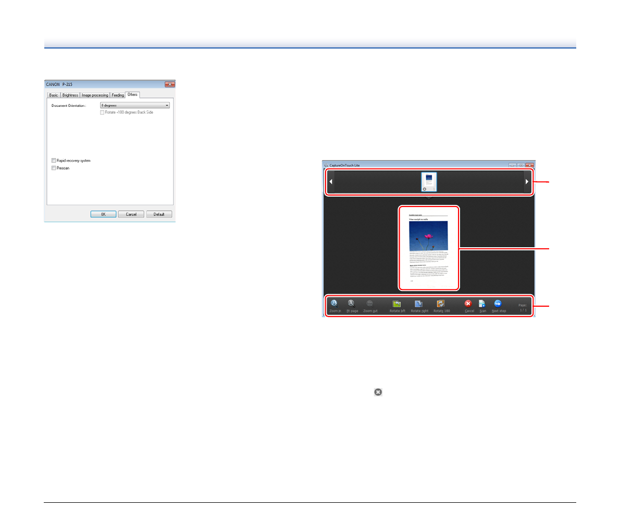This screenshot has width=620, height=532.
Task: Open the Image processing tab
Action: [x=95, y=95]
